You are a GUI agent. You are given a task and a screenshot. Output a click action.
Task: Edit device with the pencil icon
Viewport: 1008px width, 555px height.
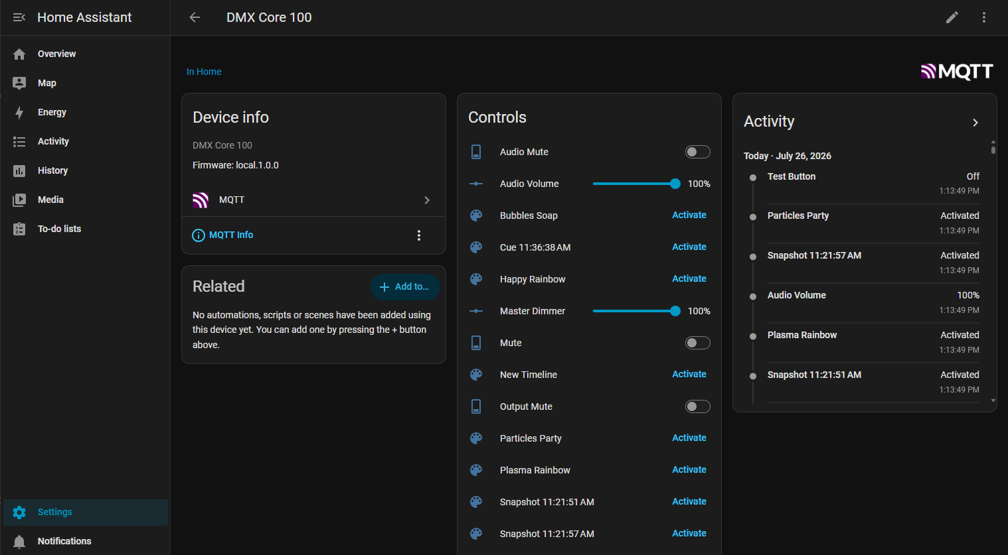point(952,17)
